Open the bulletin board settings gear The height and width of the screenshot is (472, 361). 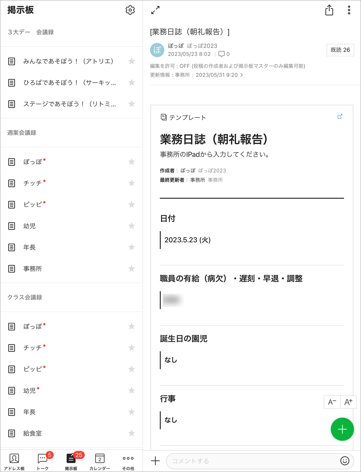click(x=130, y=10)
